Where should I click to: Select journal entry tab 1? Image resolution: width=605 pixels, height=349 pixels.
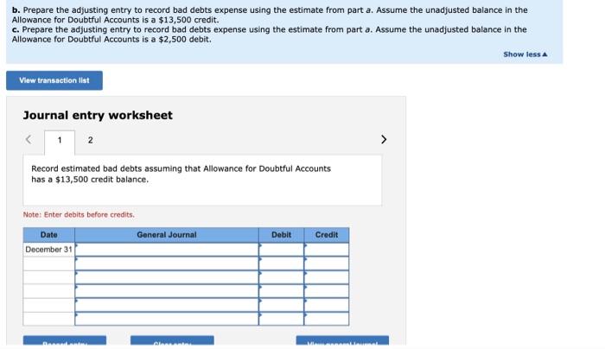pyautogui.click(x=60, y=141)
